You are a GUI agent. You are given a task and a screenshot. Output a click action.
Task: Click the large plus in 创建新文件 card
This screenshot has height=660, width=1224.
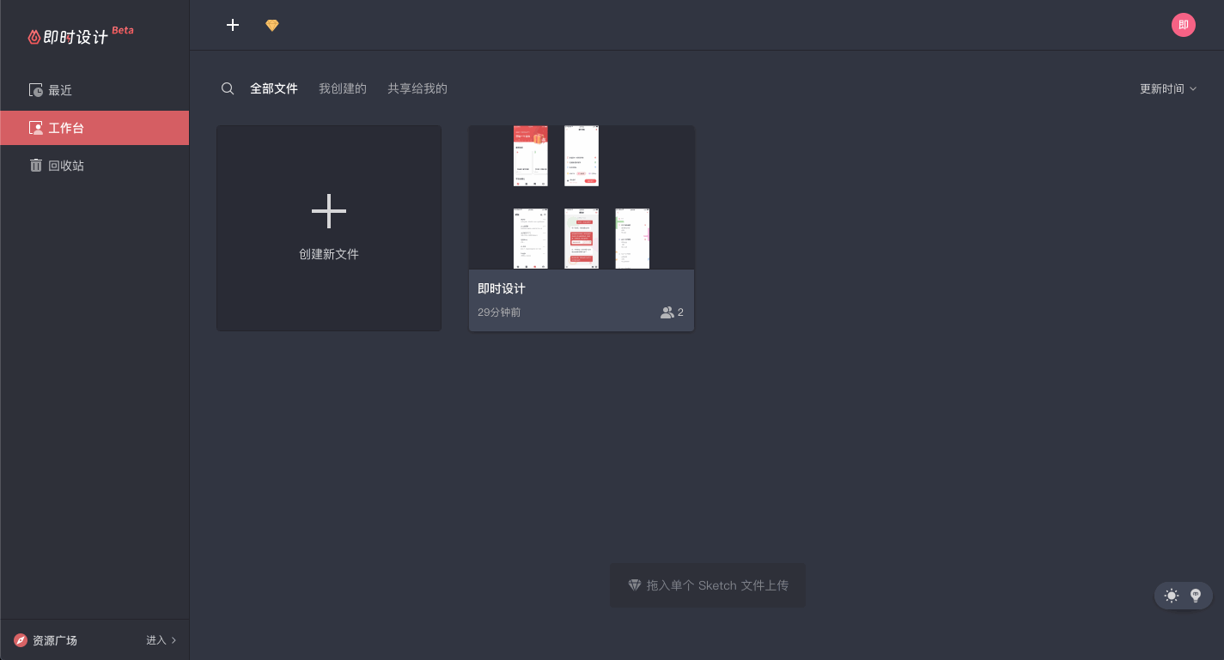(329, 211)
